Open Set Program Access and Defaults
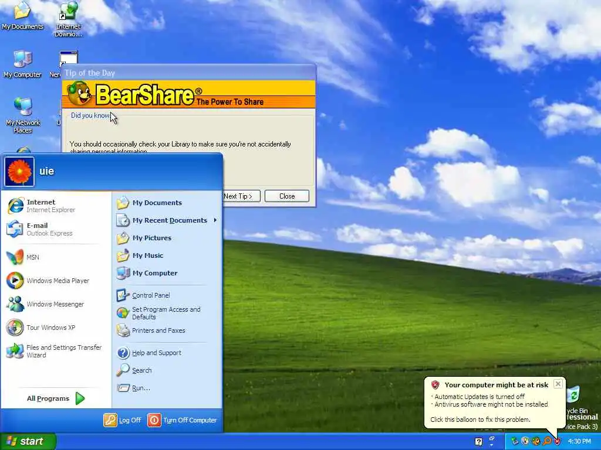Screen dimensions: 601x450 pos(167,313)
